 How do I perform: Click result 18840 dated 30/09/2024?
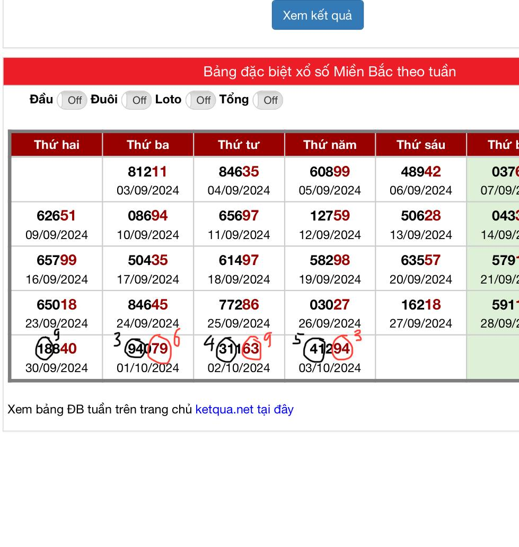pos(57,349)
